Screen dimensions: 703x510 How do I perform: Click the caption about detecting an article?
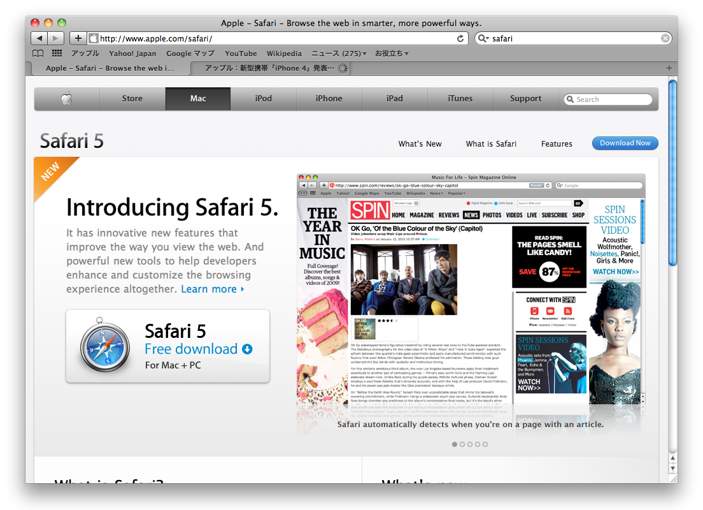coord(471,424)
